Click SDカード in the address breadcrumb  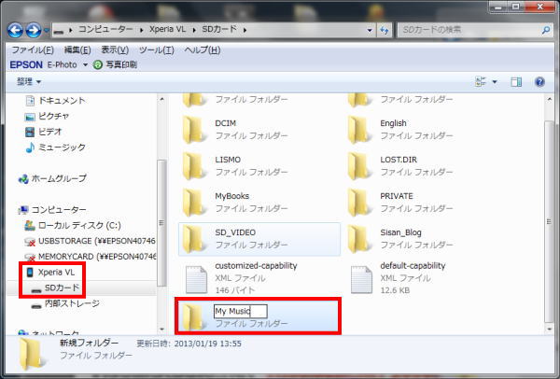point(219,30)
